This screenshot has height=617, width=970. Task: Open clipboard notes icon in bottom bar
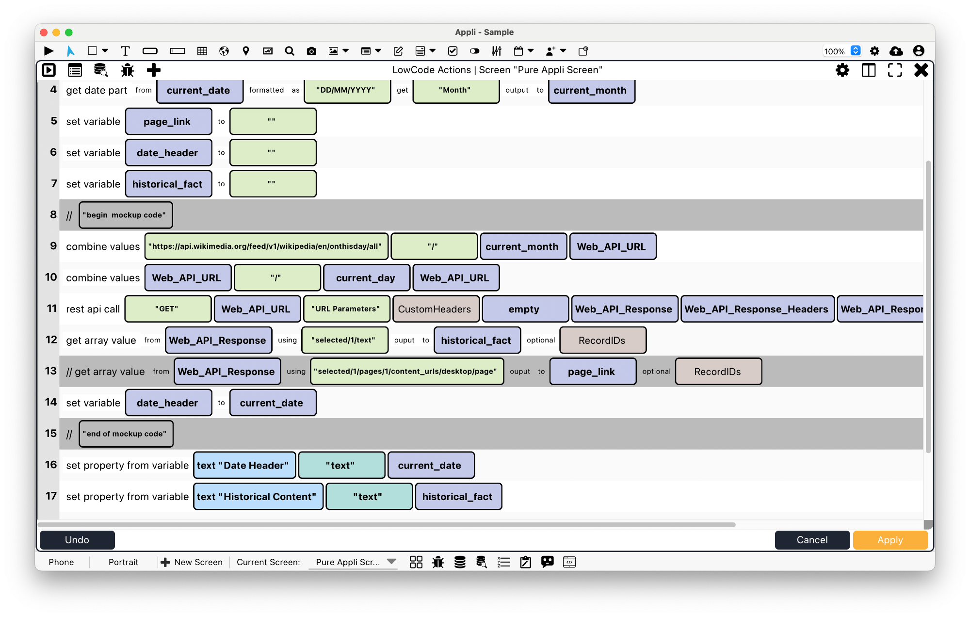525,562
